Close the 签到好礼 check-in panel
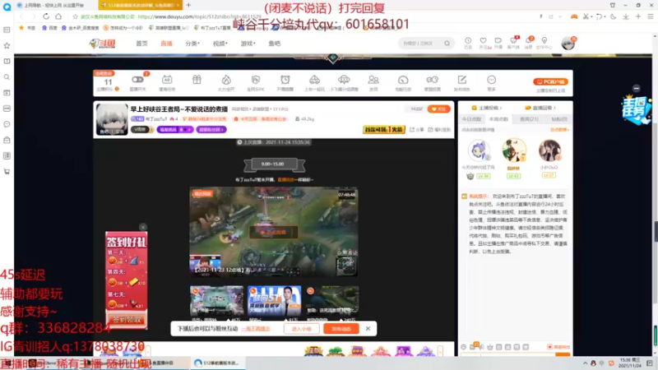 pyautogui.click(x=143, y=227)
